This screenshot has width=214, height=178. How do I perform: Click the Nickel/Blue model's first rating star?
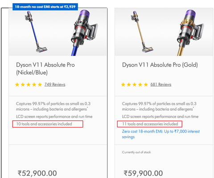pos(17,85)
